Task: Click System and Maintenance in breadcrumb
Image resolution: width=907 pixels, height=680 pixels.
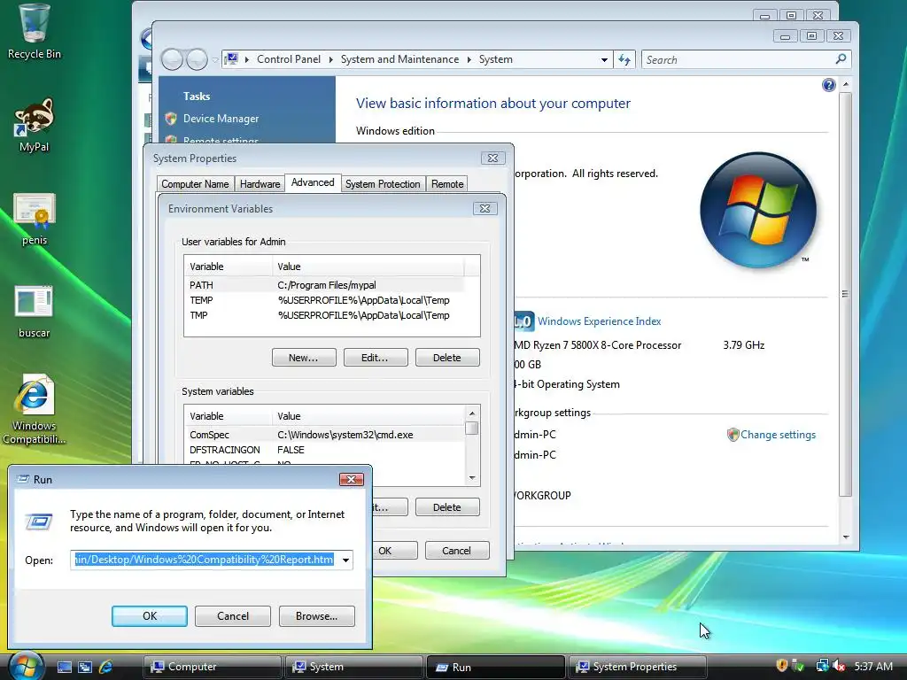Action: pos(399,59)
